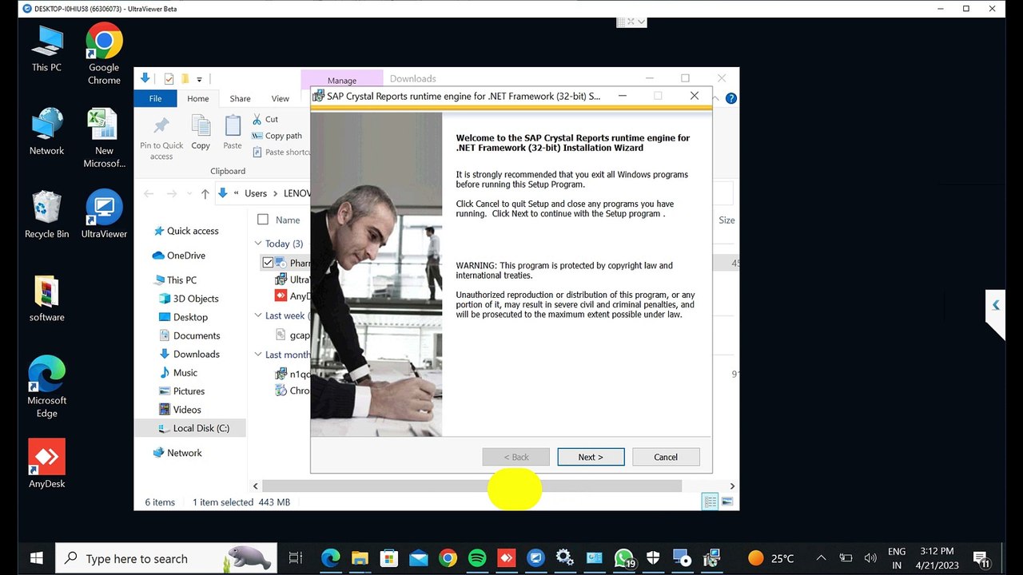Open Spotify from the taskbar
Image resolution: width=1023 pixels, height=575 pixels.
coord(477,558)
